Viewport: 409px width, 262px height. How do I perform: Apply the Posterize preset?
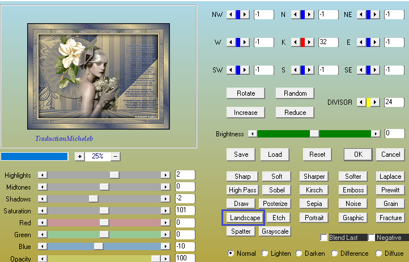pyautogui.click(x=275, y=204)
